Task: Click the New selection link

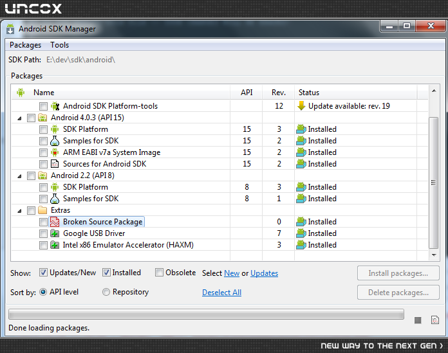Action: tap(232, 273)
